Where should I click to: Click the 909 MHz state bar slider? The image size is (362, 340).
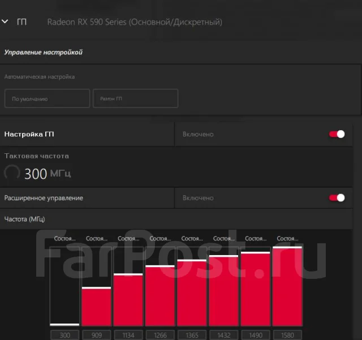(x=97, y=286)
